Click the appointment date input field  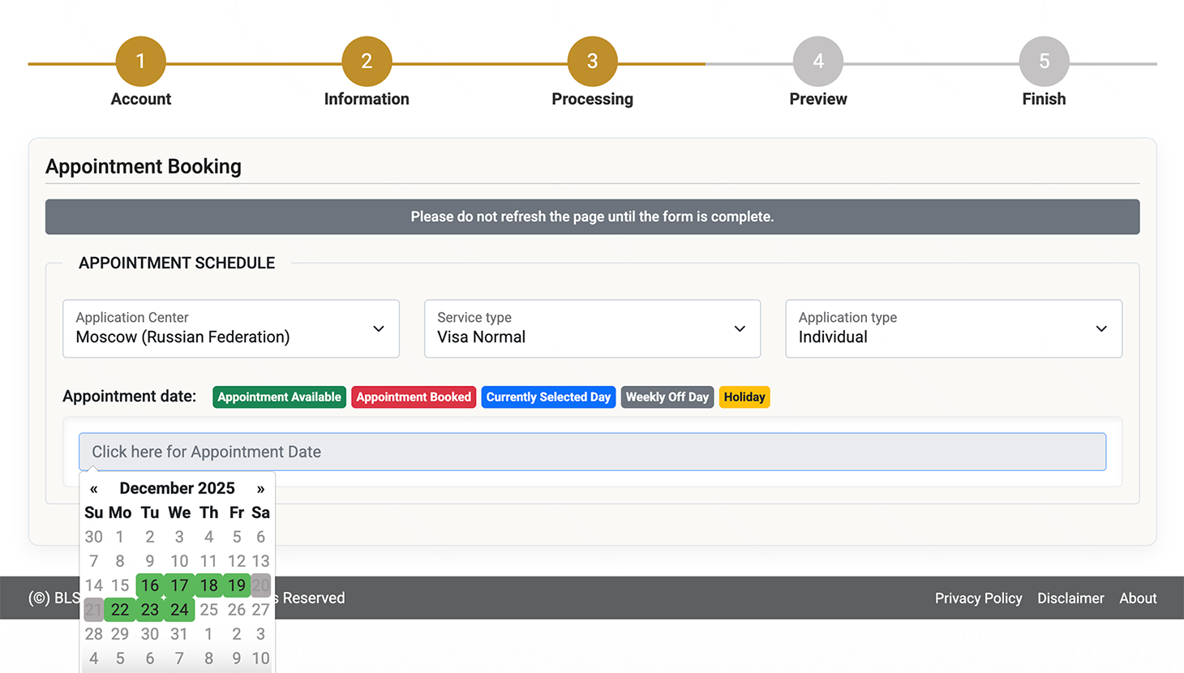[592, 452]
